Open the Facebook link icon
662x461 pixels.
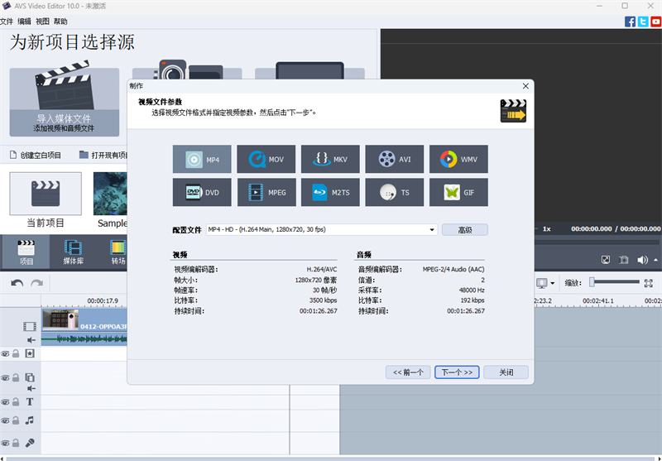[x=630, y=22]
